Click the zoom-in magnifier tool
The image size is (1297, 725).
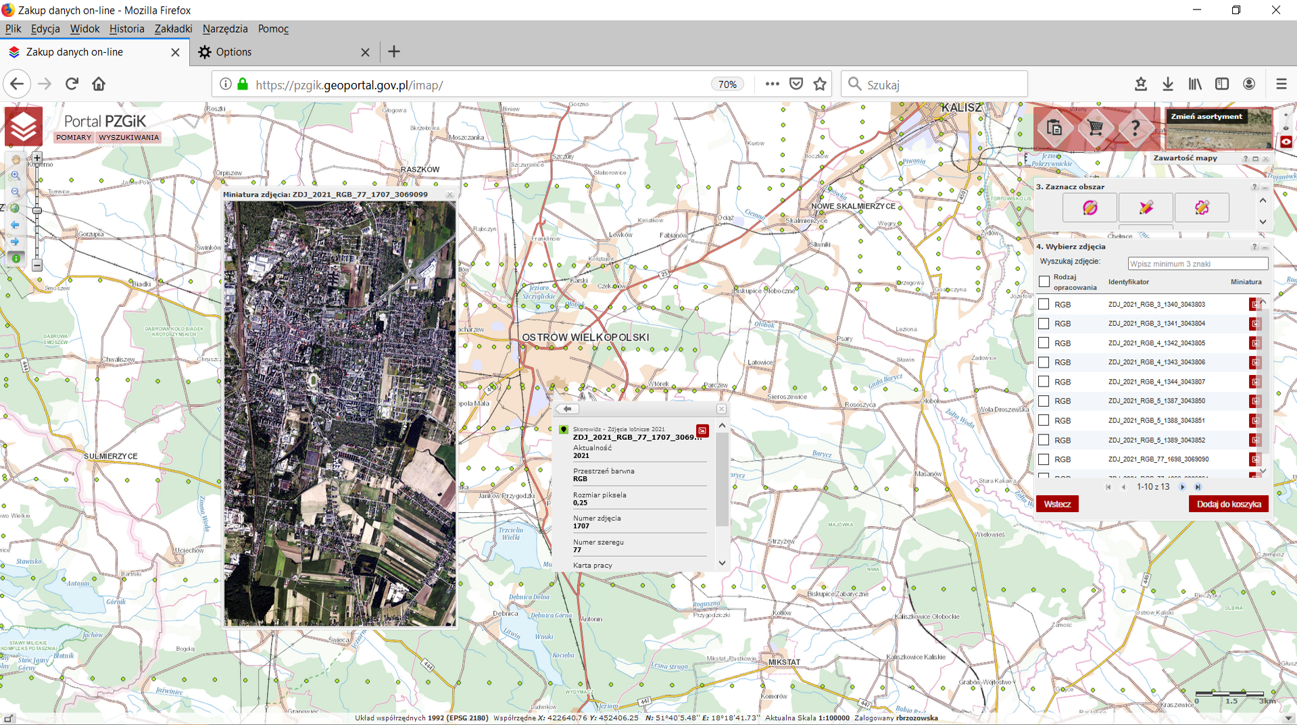pyautogui.click(x=16, y=176)
